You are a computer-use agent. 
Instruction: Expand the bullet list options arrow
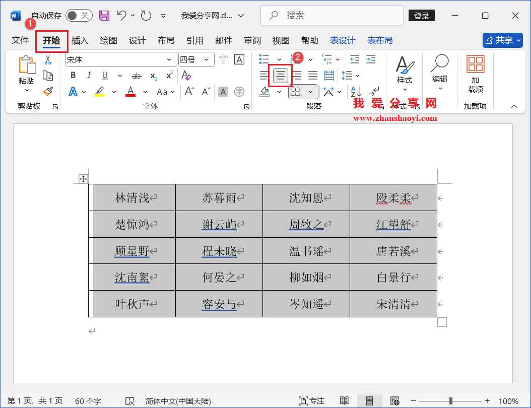click(x=279, y=60)
